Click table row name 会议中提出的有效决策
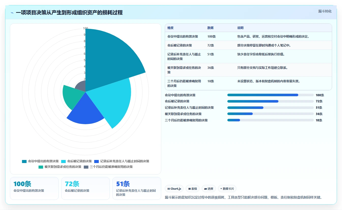This screenshot has height=210, width=342. point(183,37)
